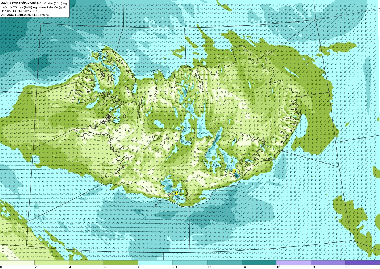Screen dimensions: 380x269
Task: Click the legend scale label '12'
Action: tap(209, 267)
